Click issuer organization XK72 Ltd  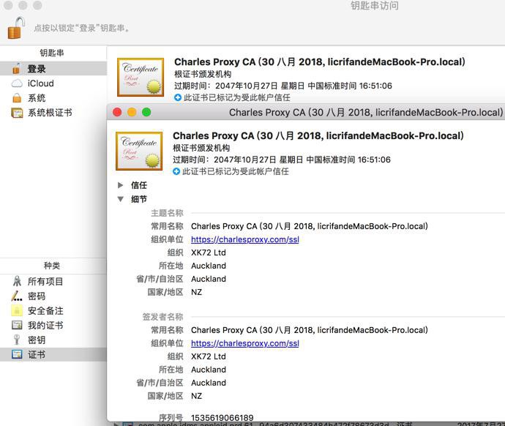[209, 356]
